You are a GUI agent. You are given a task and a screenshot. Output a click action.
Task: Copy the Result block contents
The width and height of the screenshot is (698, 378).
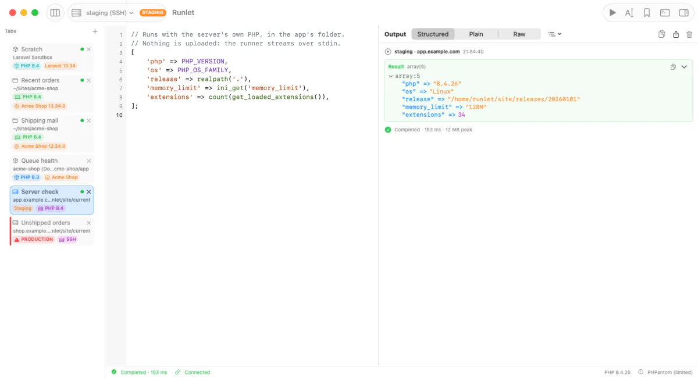pyautogui.click(x=673, y=67)
